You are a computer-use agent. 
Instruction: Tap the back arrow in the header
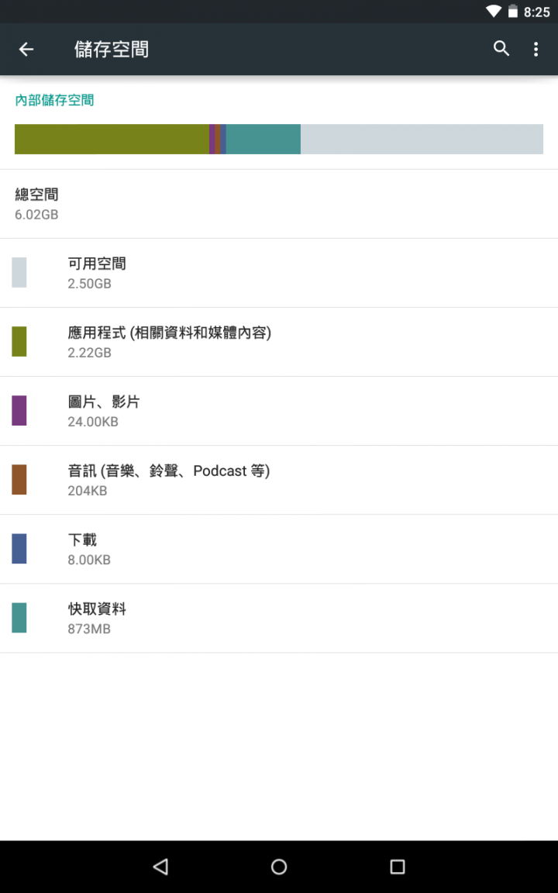click(x=26, y=50)
